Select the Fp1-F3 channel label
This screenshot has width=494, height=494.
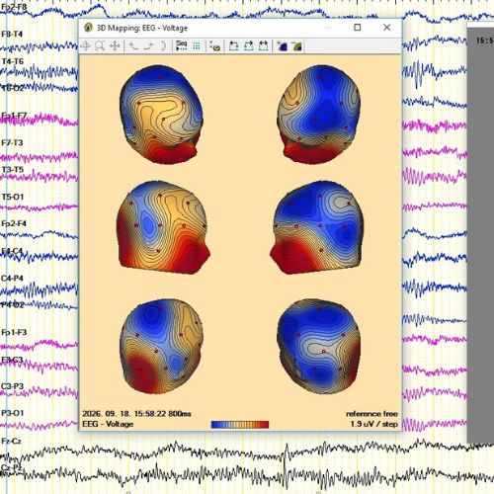point(14,332)
